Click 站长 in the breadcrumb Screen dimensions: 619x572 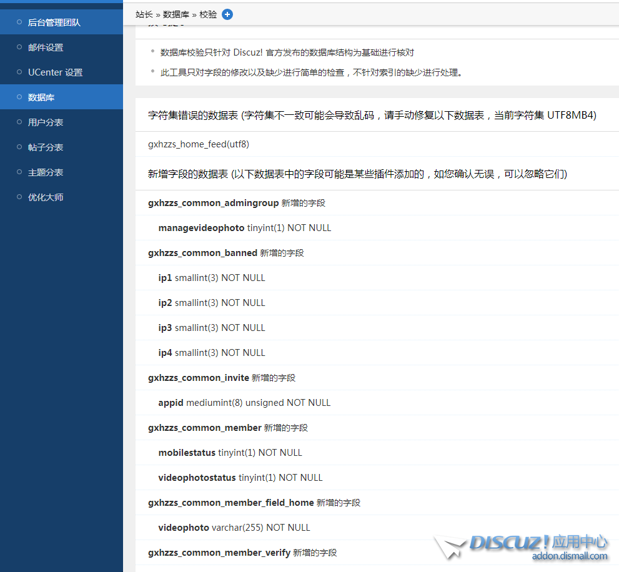point(144,14)
